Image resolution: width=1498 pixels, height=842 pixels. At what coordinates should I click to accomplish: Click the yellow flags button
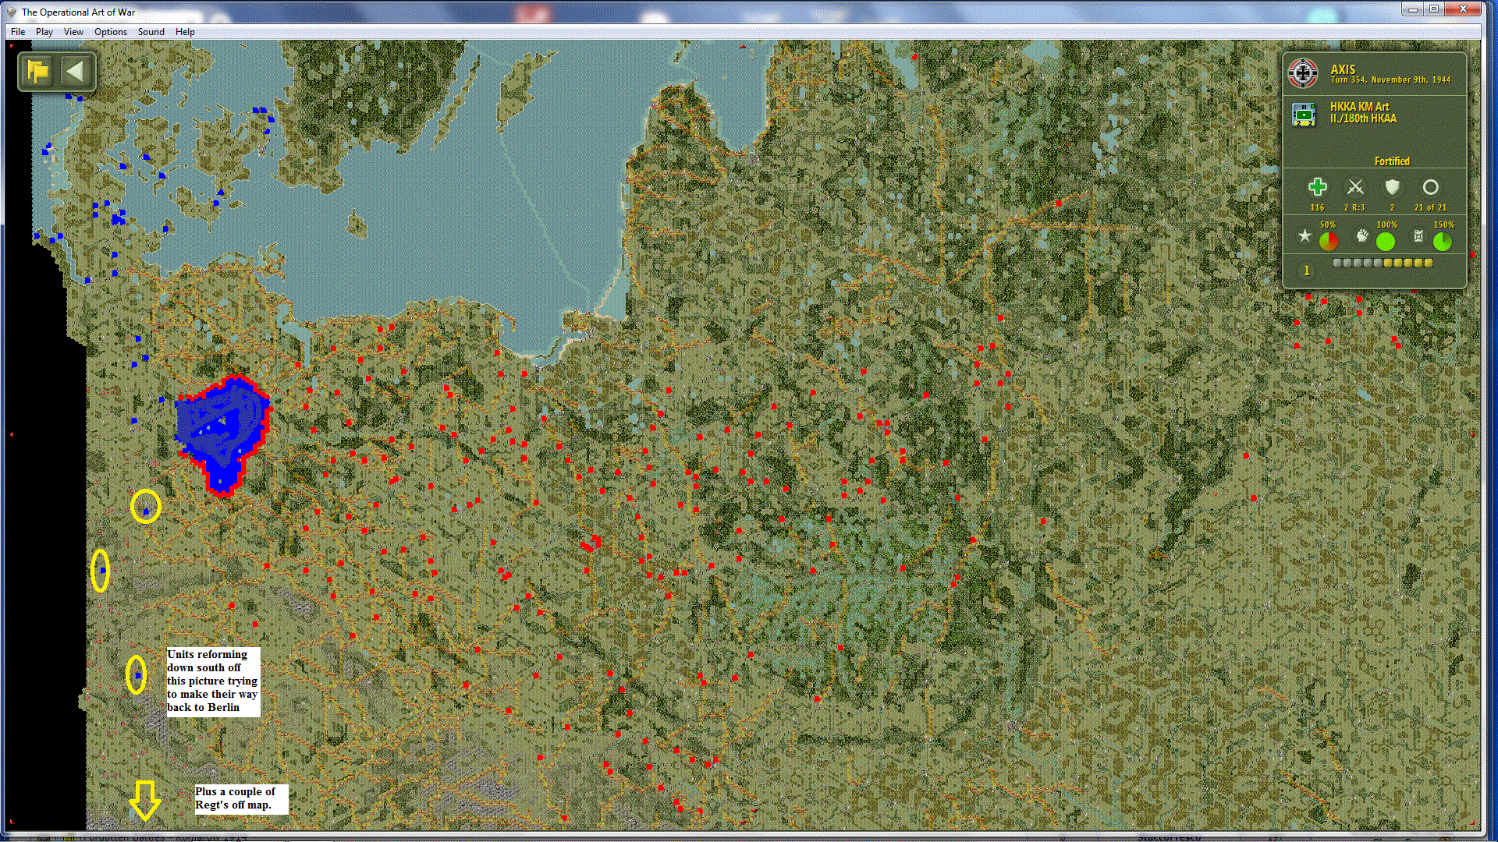click(x=37, y=72)
